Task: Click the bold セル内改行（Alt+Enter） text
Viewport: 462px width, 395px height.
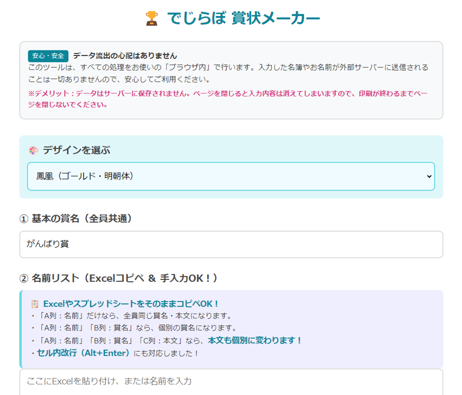Action: (x=83, y=353)
